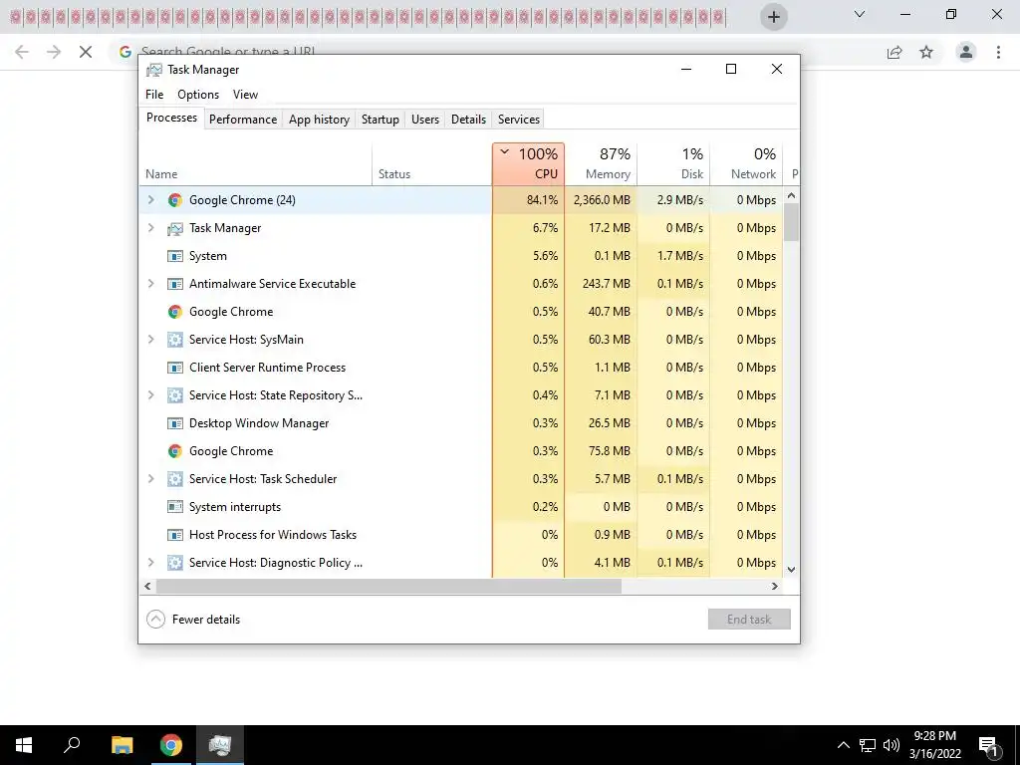Sort by CPU column header
The height and width of the screenshot is (765, 1020).
528,164
